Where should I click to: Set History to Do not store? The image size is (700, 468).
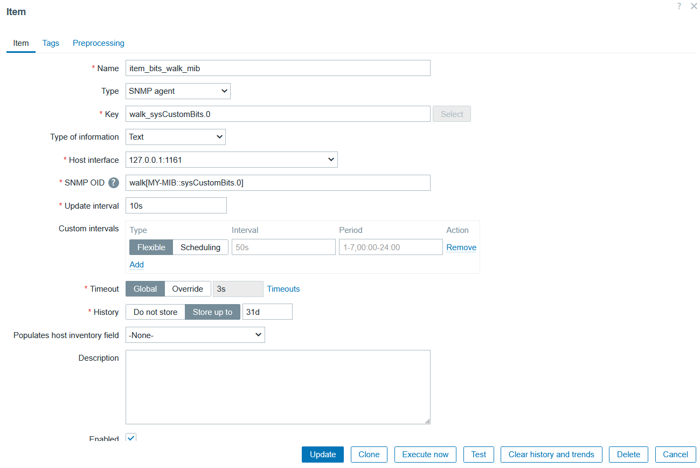click(x=155, y=312)
